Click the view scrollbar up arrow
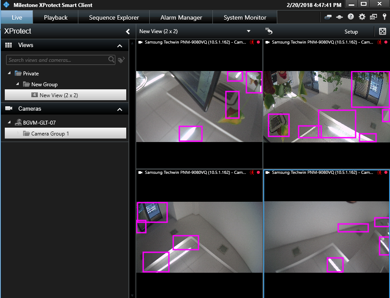The height and width of the screenshot is (298, 390). [x=132, y=43]
